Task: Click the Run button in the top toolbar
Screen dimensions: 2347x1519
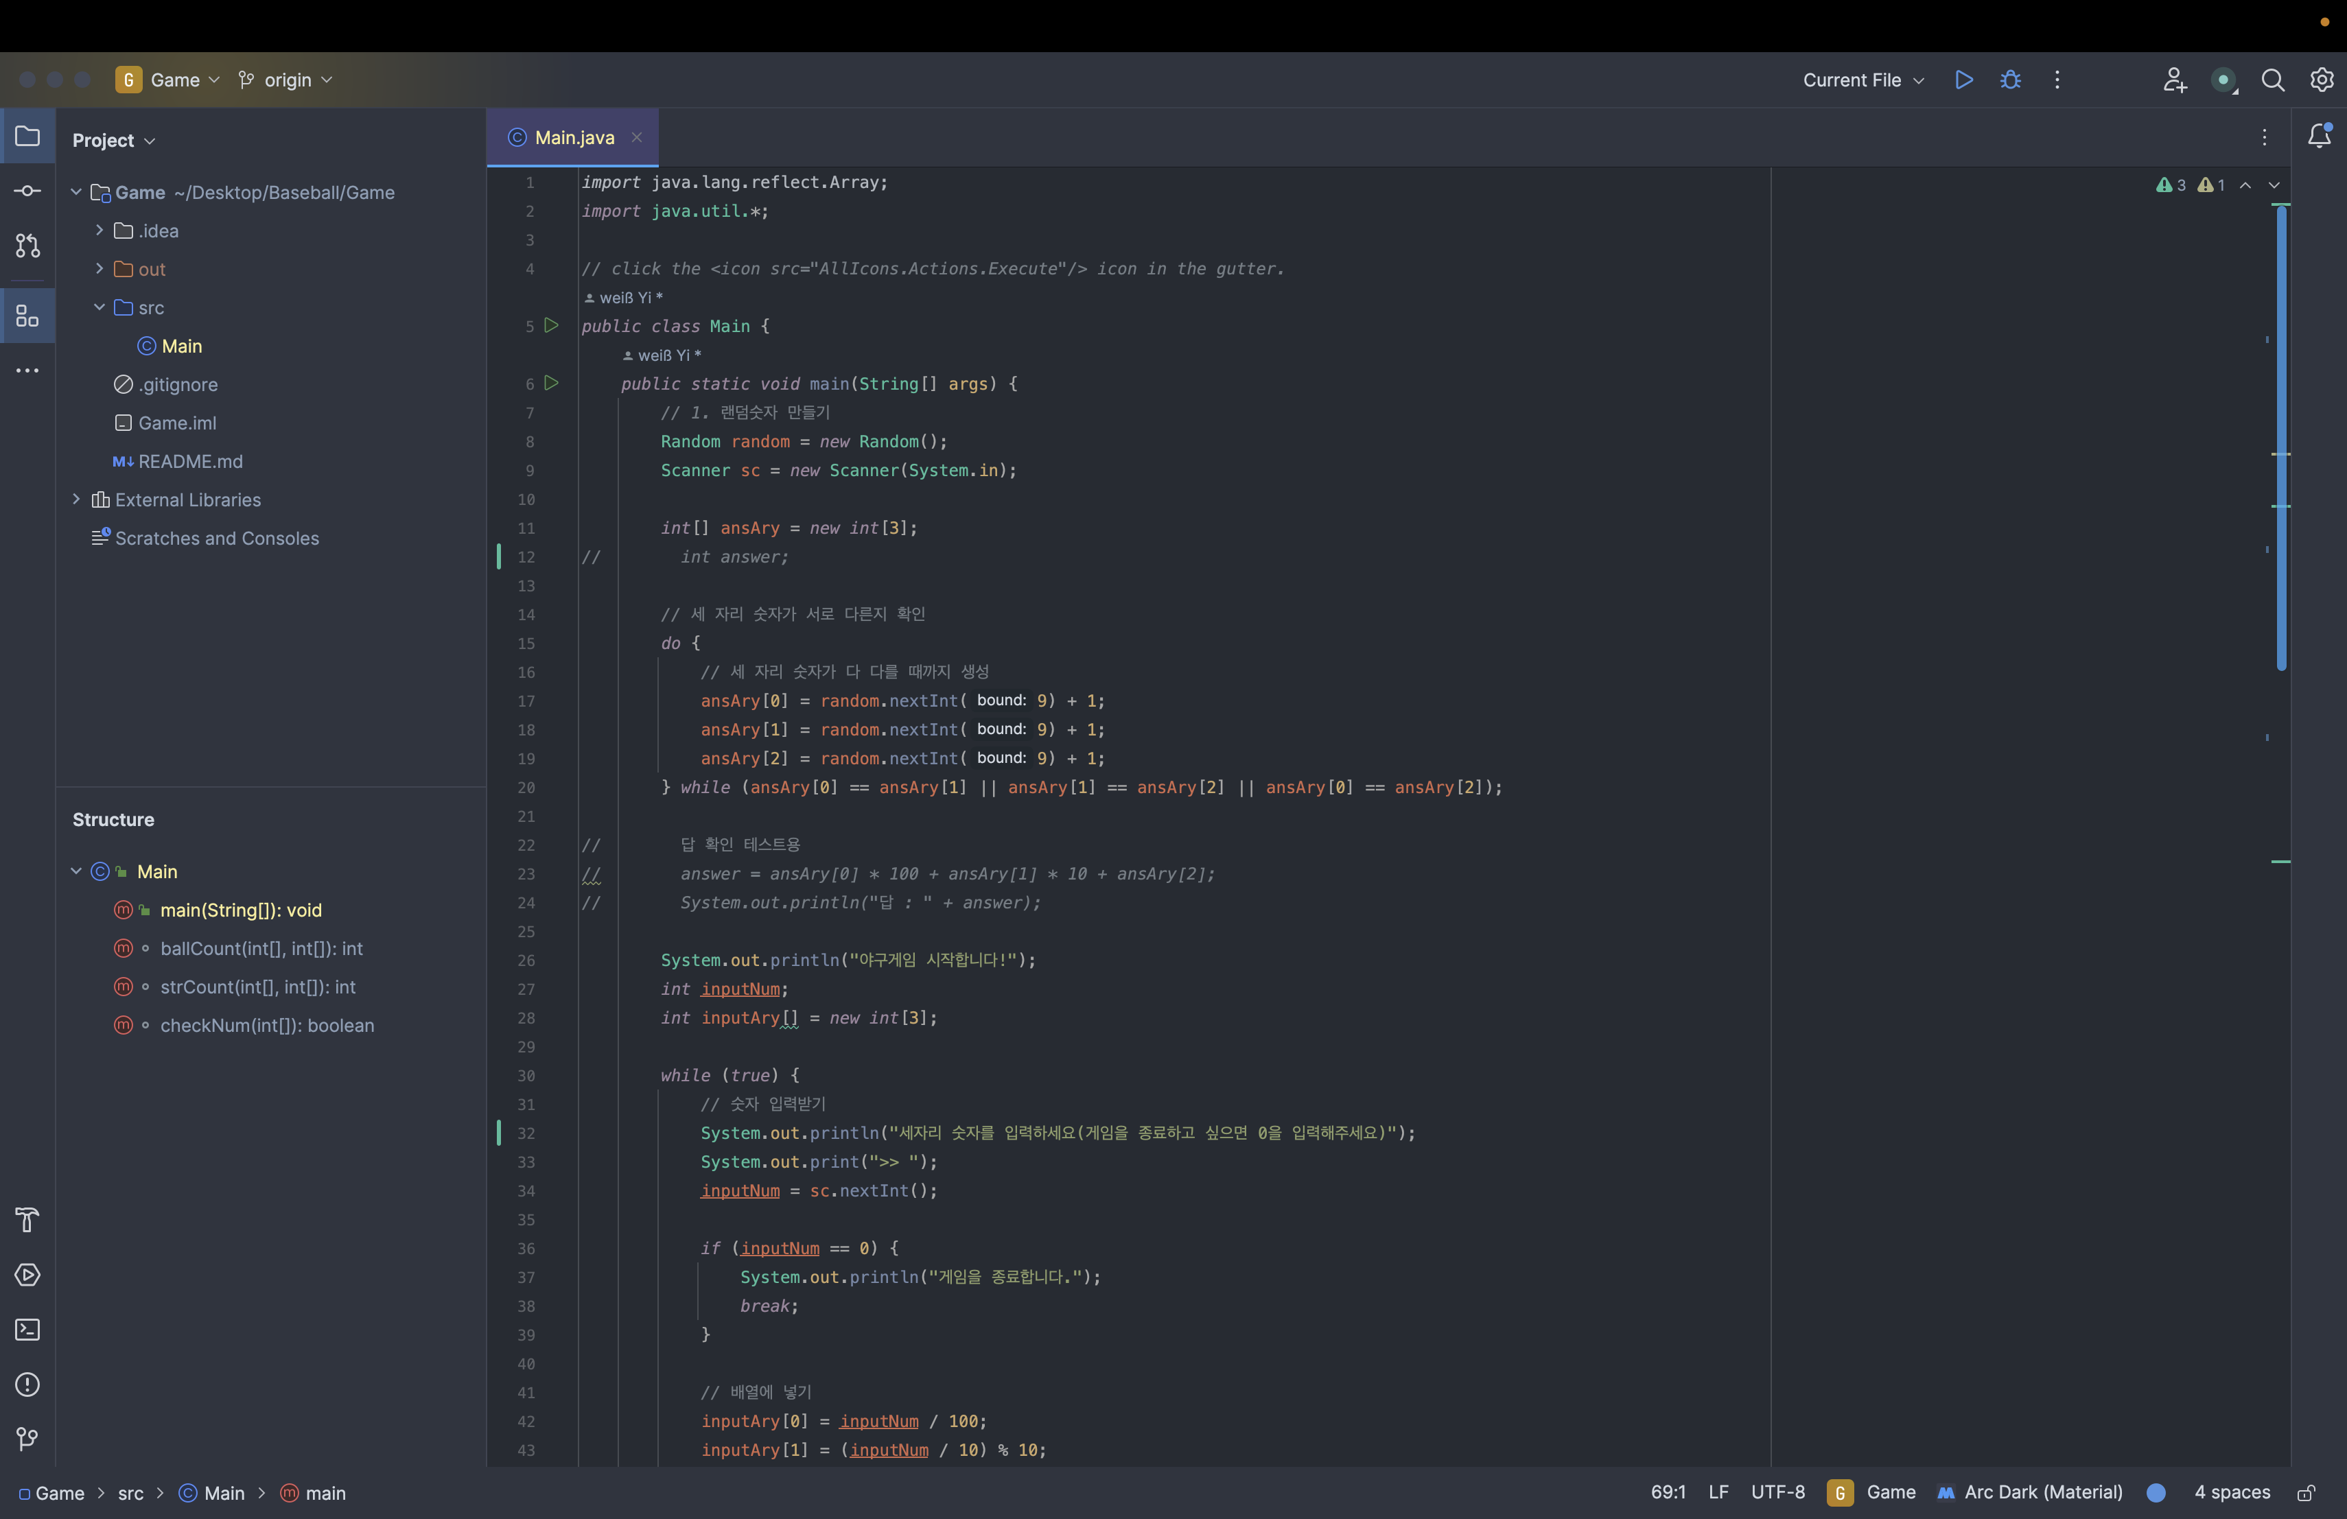Action: 1963,80
